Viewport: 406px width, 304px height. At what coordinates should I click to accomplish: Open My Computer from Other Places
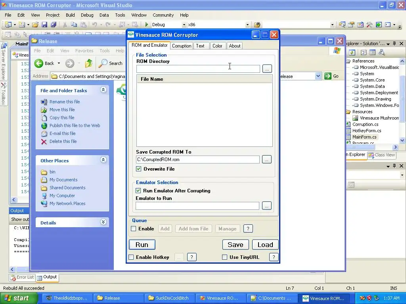click(62, 196)
